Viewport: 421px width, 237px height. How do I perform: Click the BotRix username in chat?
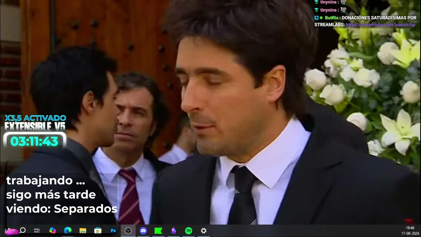[332, 18]
